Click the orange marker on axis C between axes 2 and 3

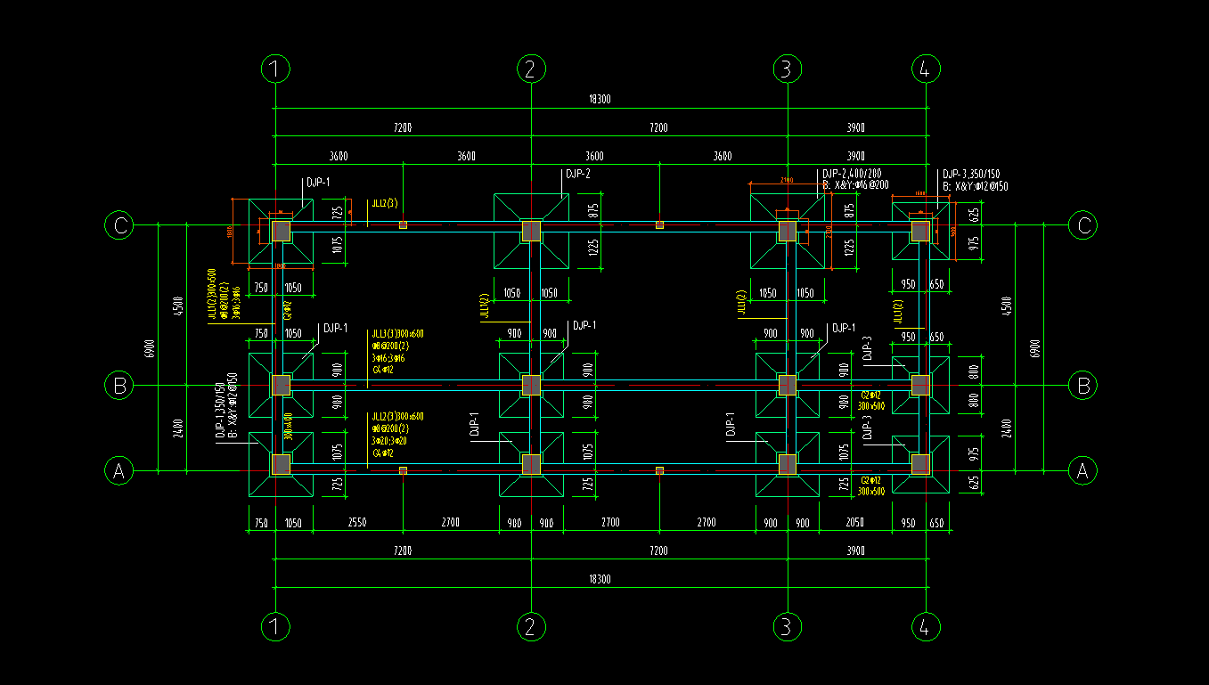(x=659, y=225)
